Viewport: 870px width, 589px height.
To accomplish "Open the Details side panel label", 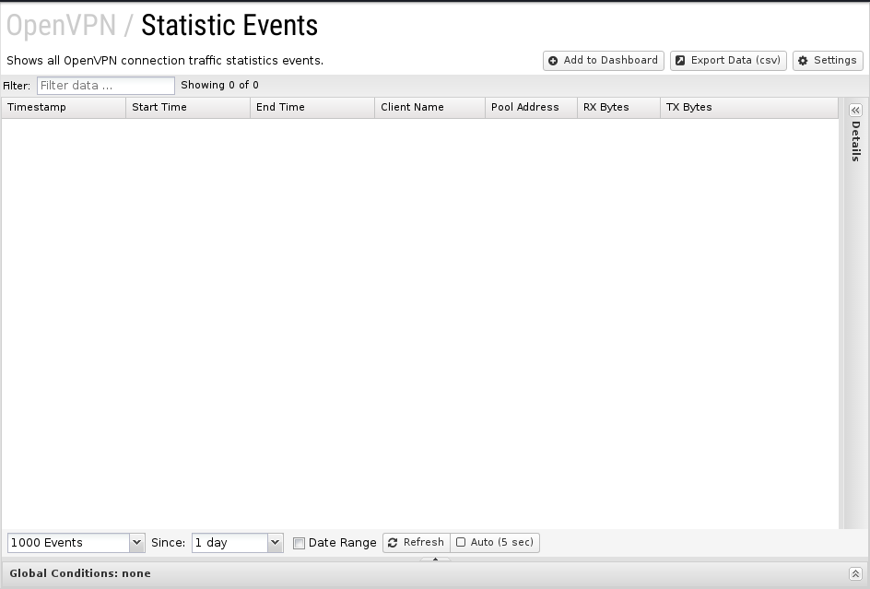I will [855, 141].
